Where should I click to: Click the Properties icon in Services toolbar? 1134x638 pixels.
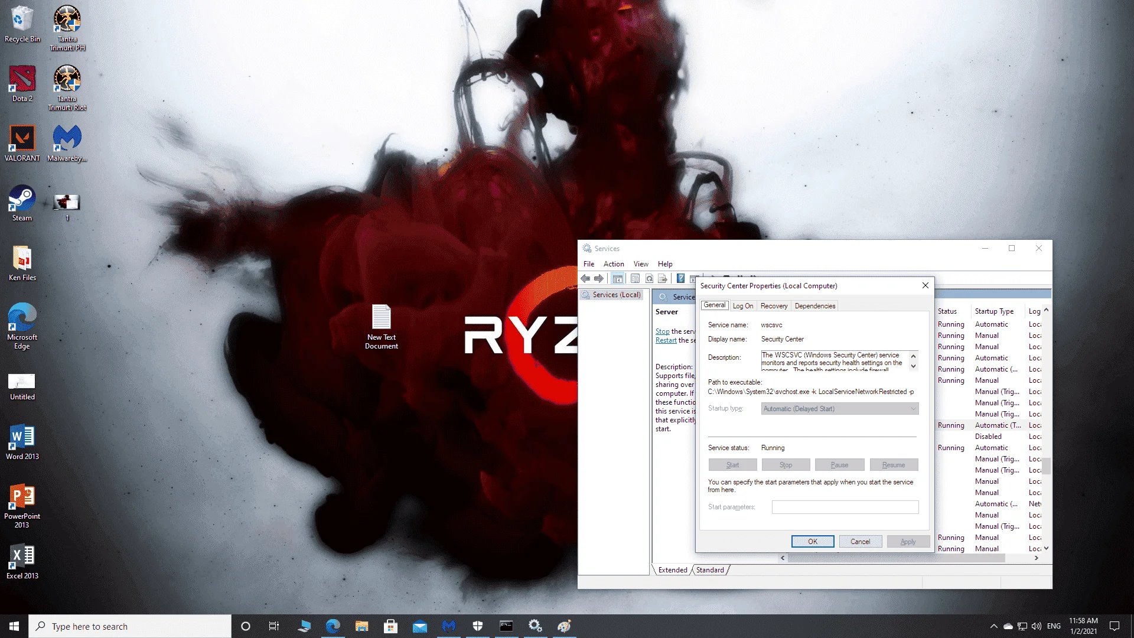click(x=635, y=279)
